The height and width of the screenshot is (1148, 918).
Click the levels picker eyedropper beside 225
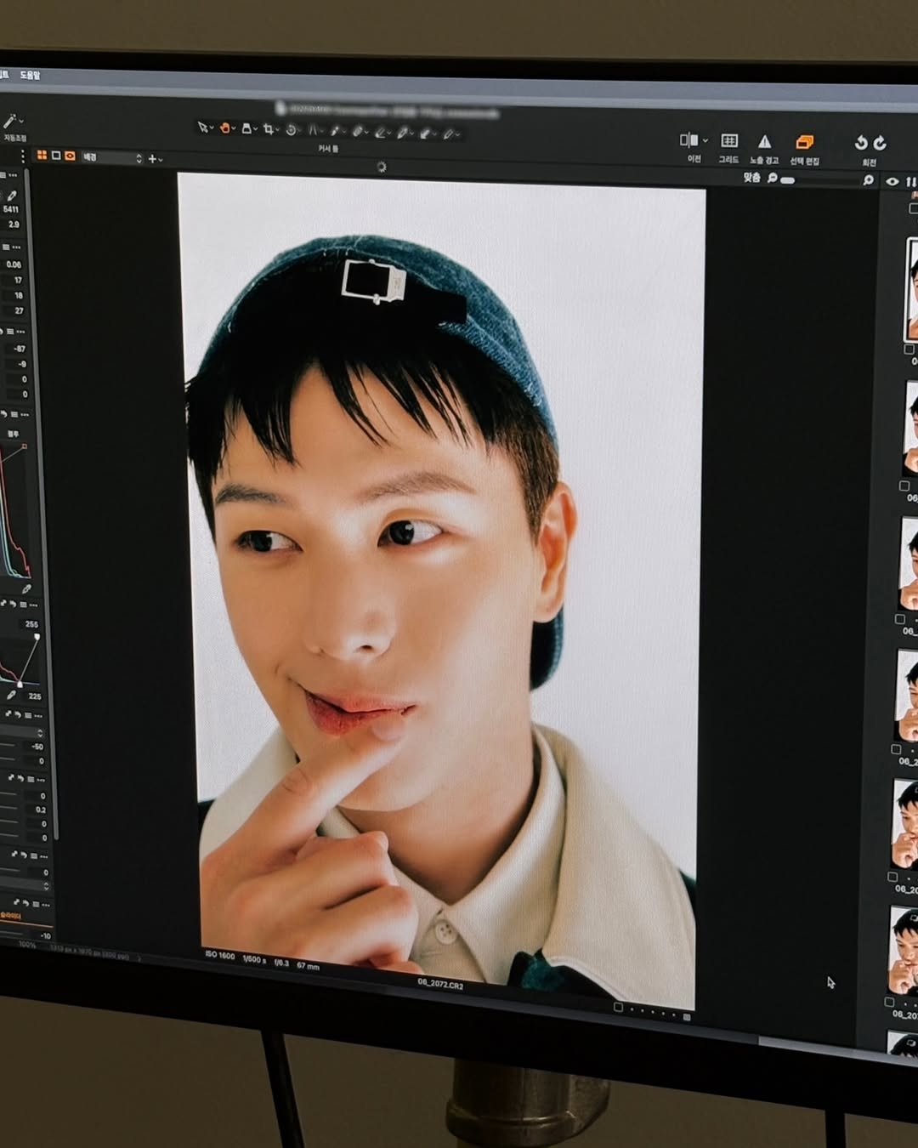(11, 695)
